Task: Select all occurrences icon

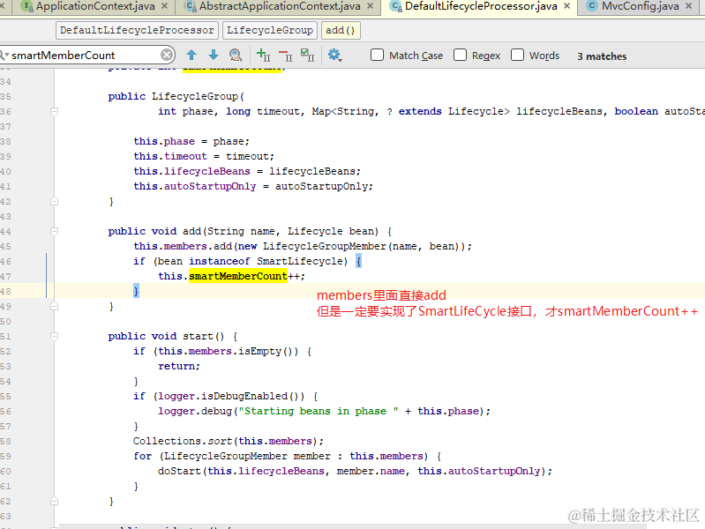Action: pyautogui.click(x=308, y=56)
